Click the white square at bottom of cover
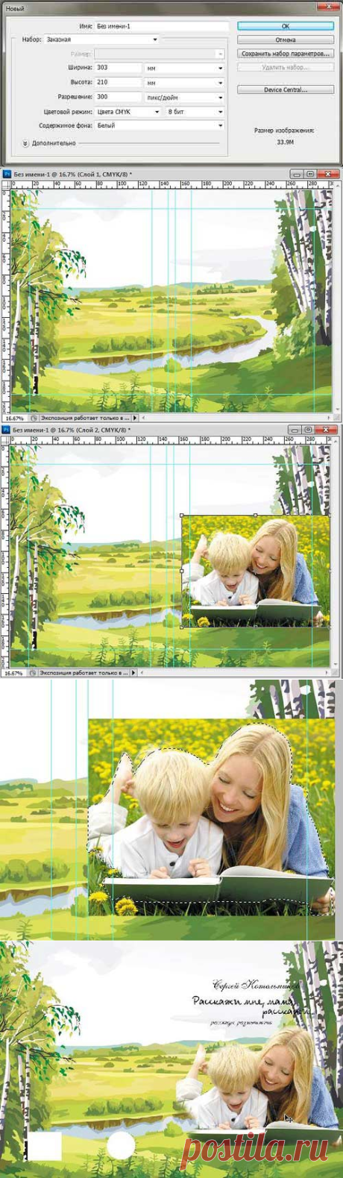Viewport: 343px width, 1178px height. (45, 1146)
